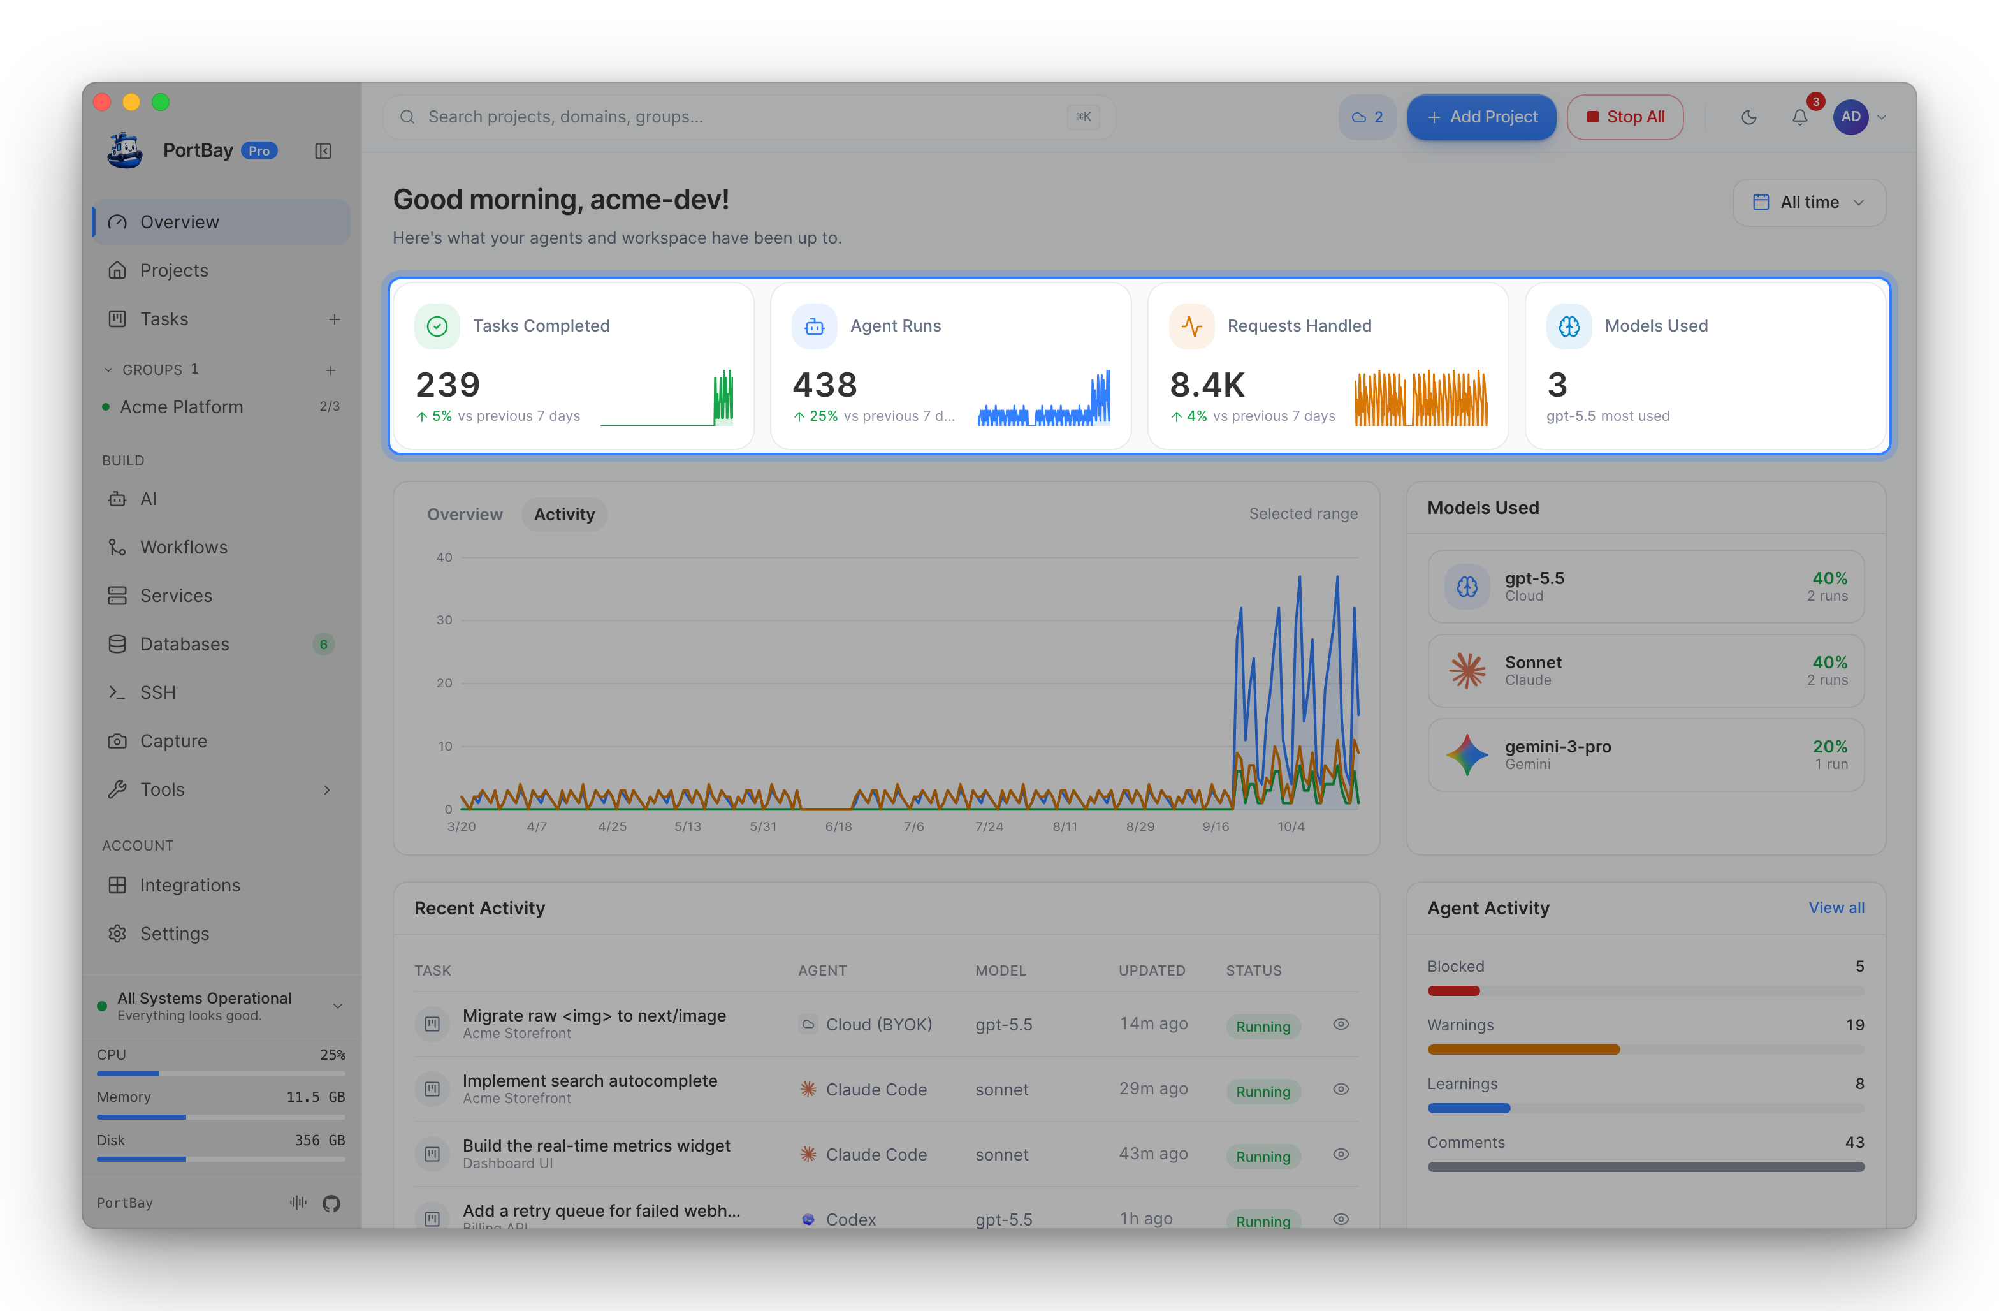
Task: Click the Warnings progress bar
Action: 1645,1050
